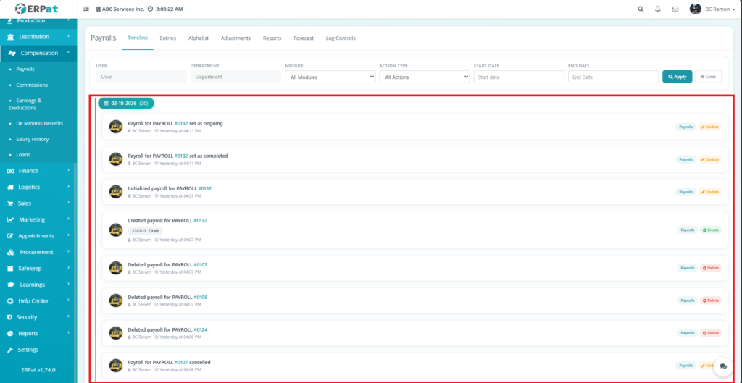This screenshot has height=383, width=742.
Task: Click the Settings wrench icon in the sidebar
Action: point(10,350)
